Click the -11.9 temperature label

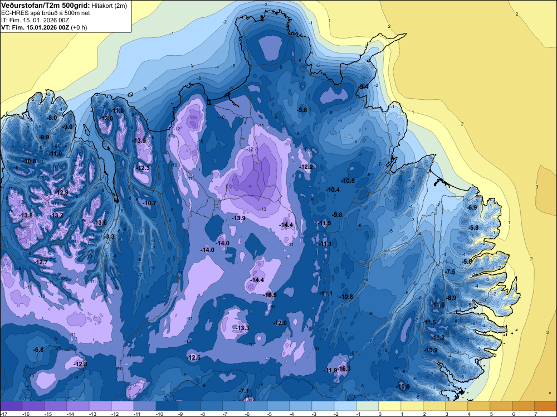point(331,370)
